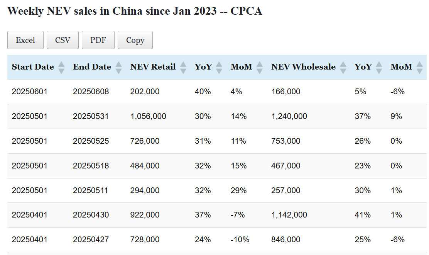Click the 1,056,000 retail value
This screenshot has height=255, width=429.
[148, 116]
